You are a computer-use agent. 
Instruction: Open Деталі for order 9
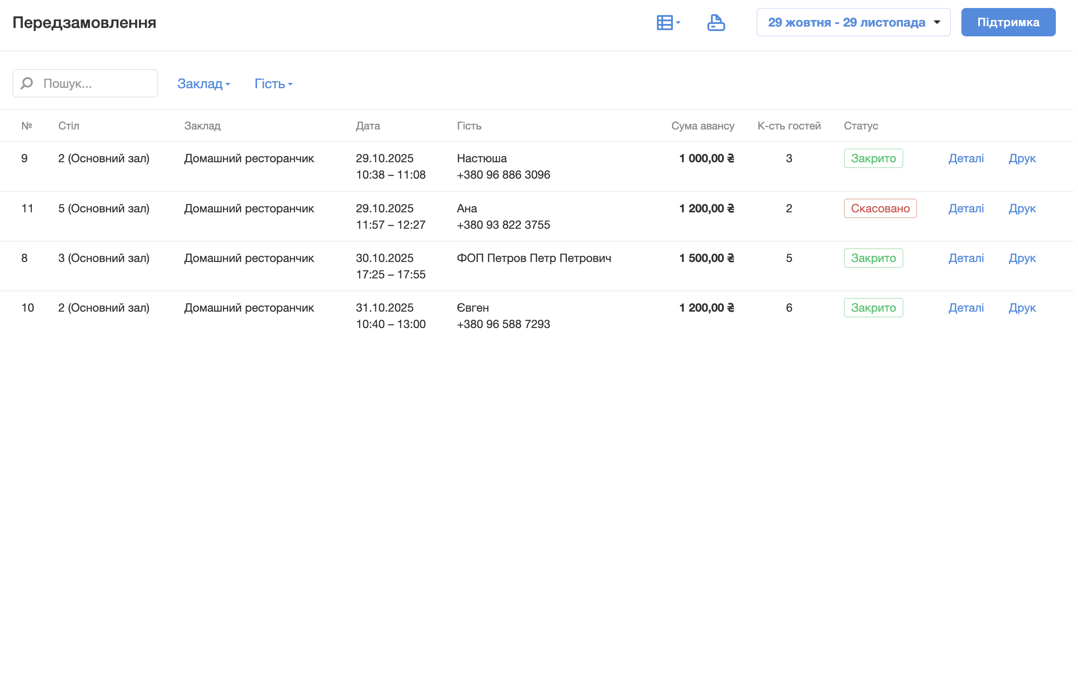pos(966,158)
